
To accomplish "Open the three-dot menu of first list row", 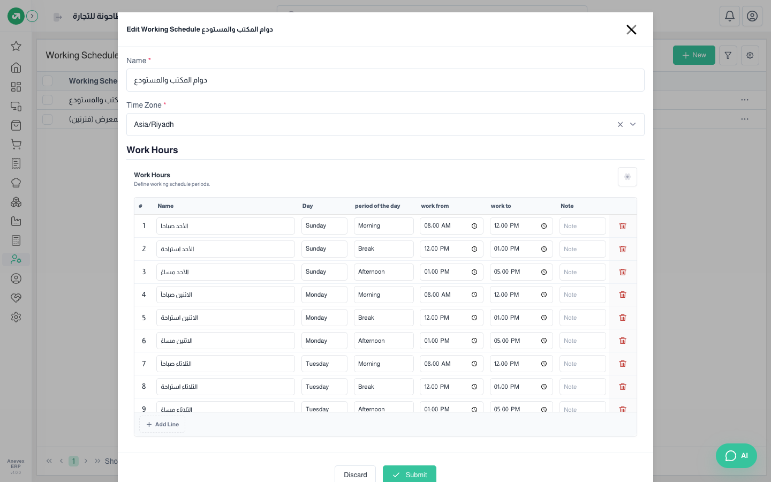I will (745, 100).
